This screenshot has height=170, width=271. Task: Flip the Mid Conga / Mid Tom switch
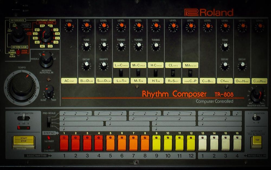click(x=138, y=73)
